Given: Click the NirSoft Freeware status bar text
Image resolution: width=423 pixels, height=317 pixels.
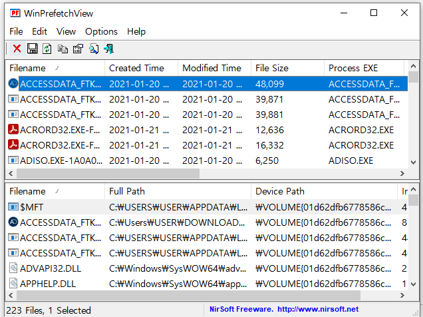Looking at the screenshot, I should (241, 309).
